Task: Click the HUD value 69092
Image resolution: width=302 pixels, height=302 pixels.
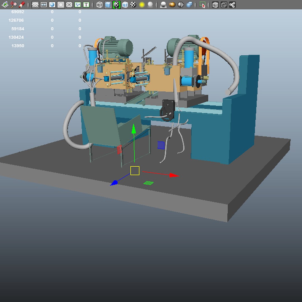Action: pyautogui.click(x=18, y=12)
